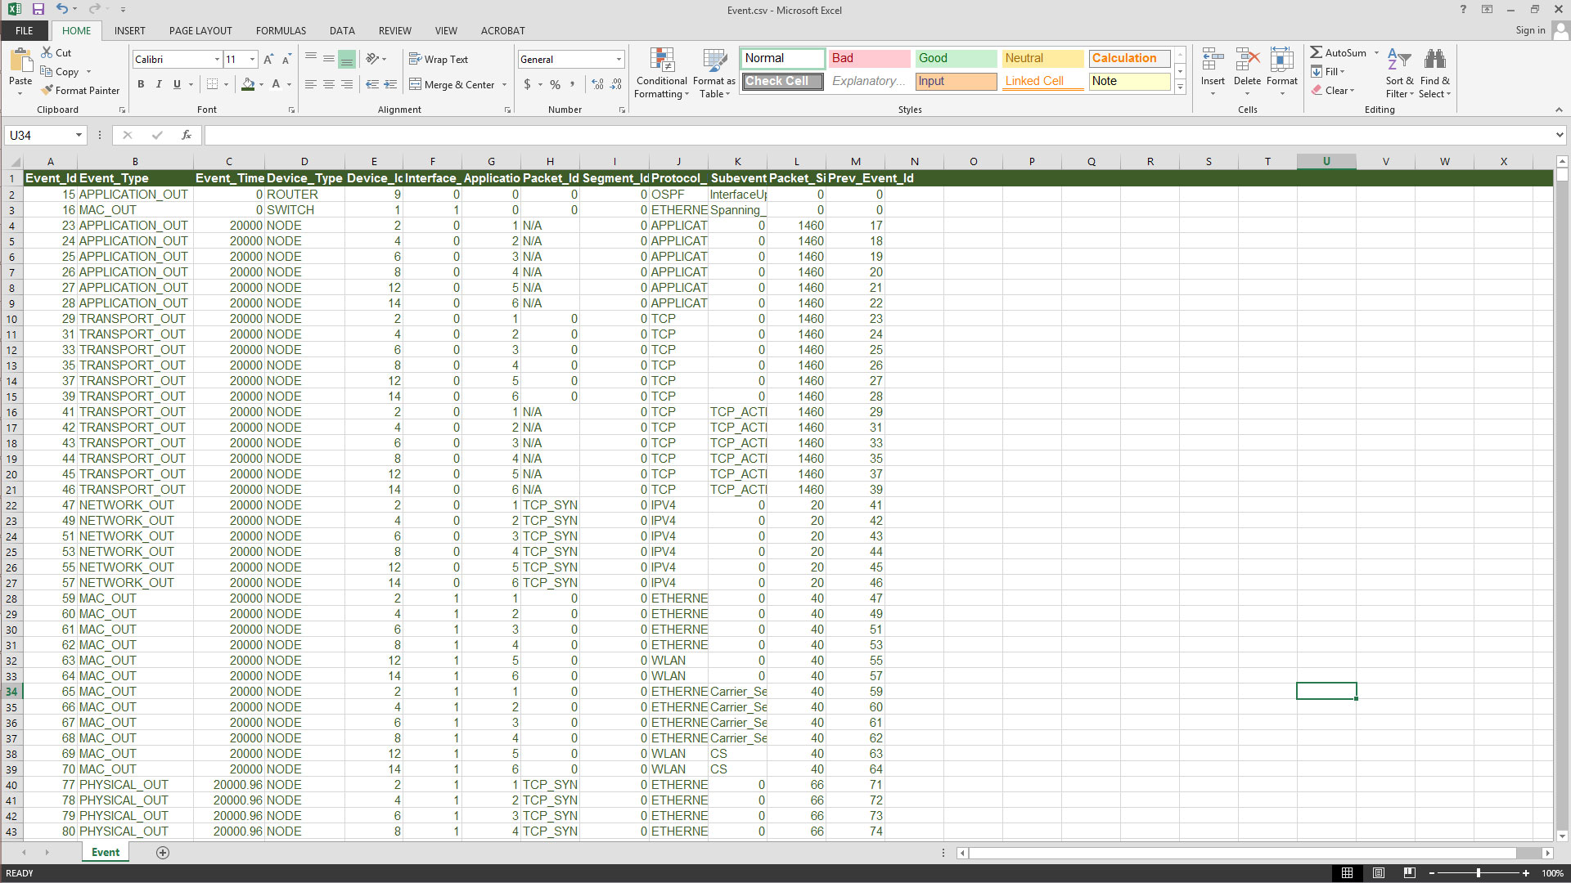Click the Sort & Filter icon
This screenshot has height=883, width=1571.
pos(1399,61)
